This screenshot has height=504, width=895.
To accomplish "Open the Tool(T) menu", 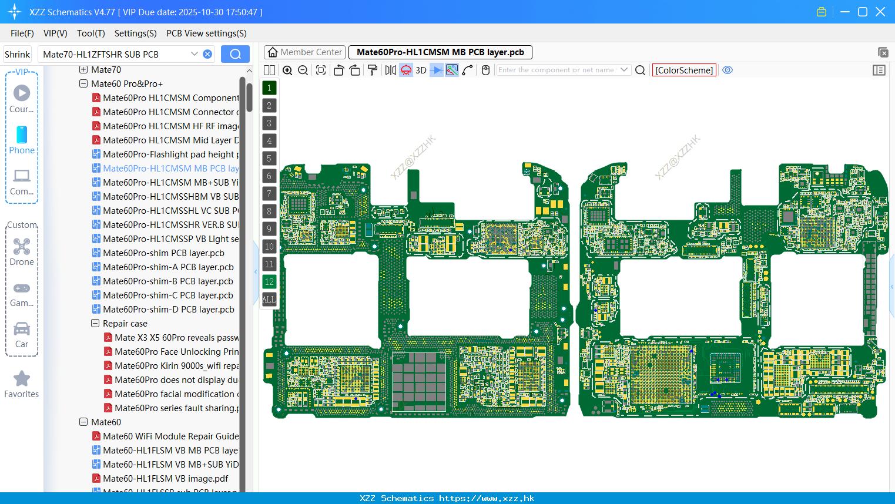I will (91, 33).
